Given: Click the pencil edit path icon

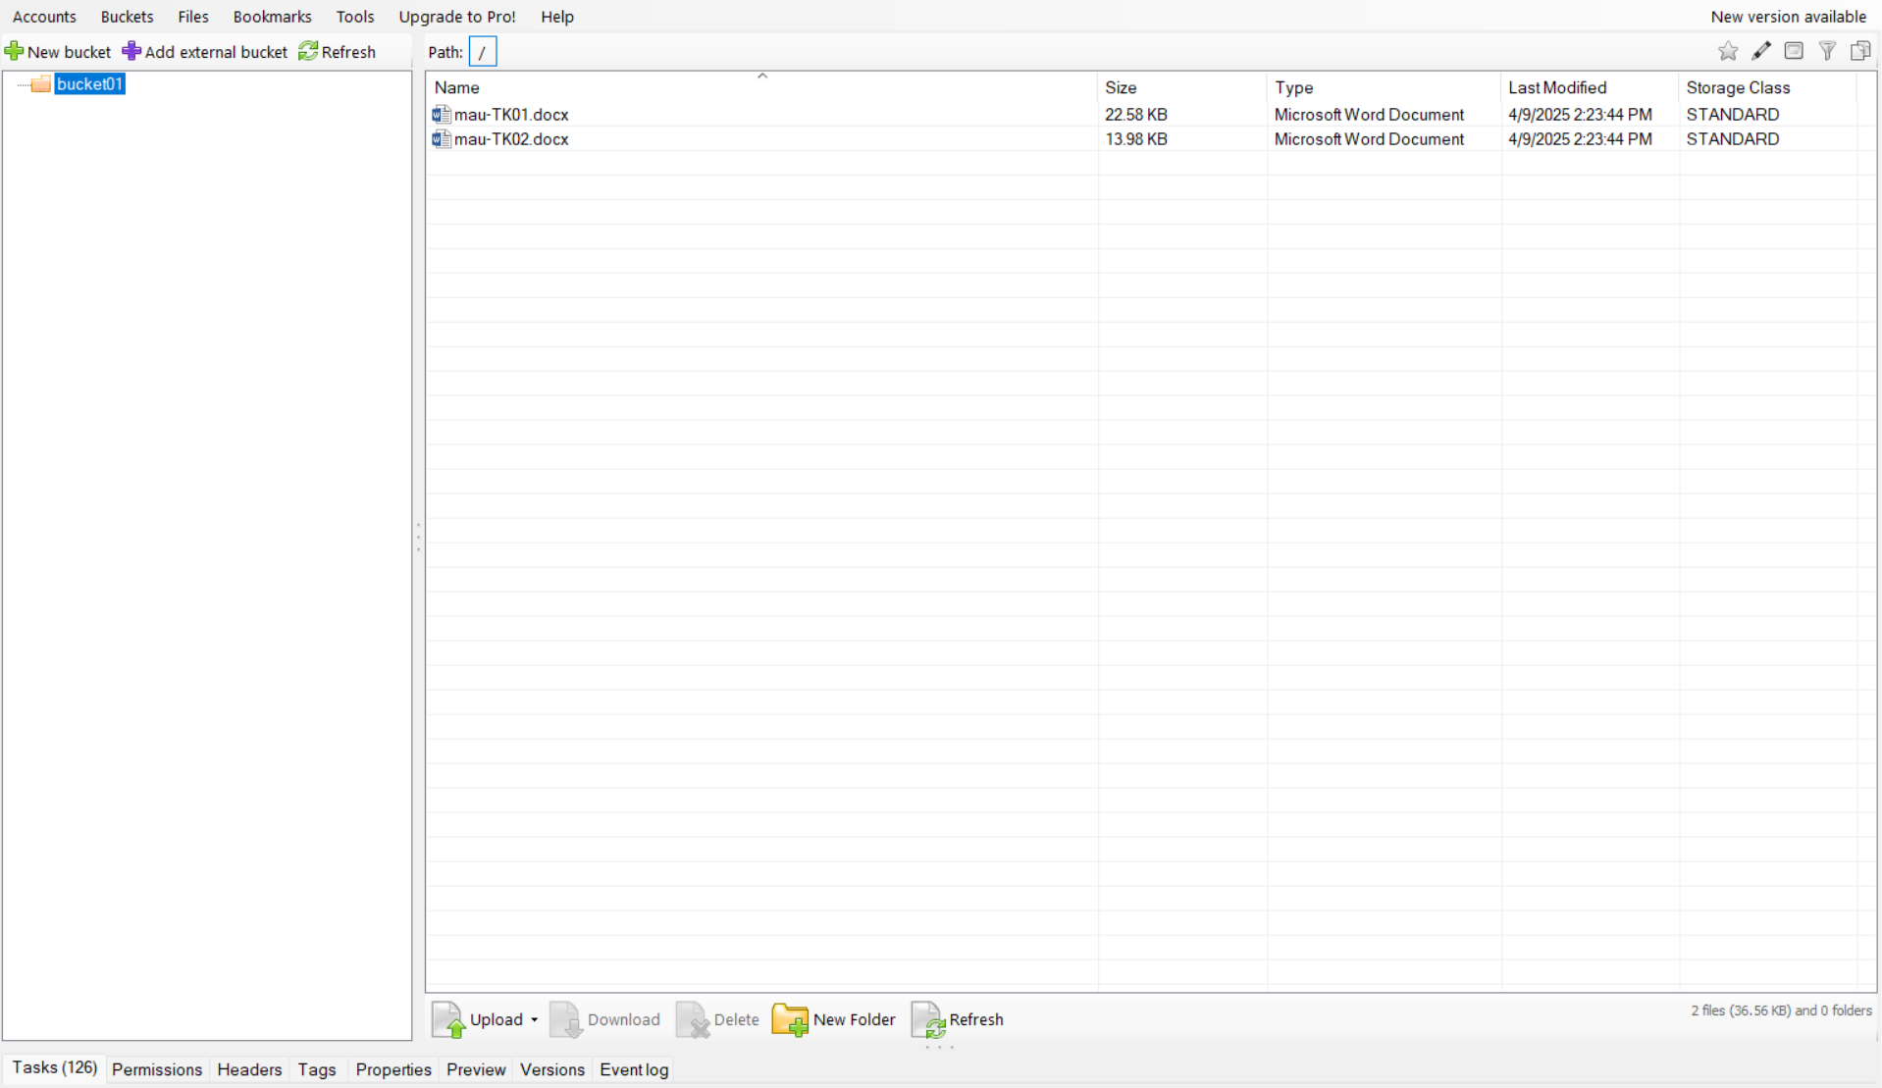Looking at the screenshot, I should point(1761,52).
